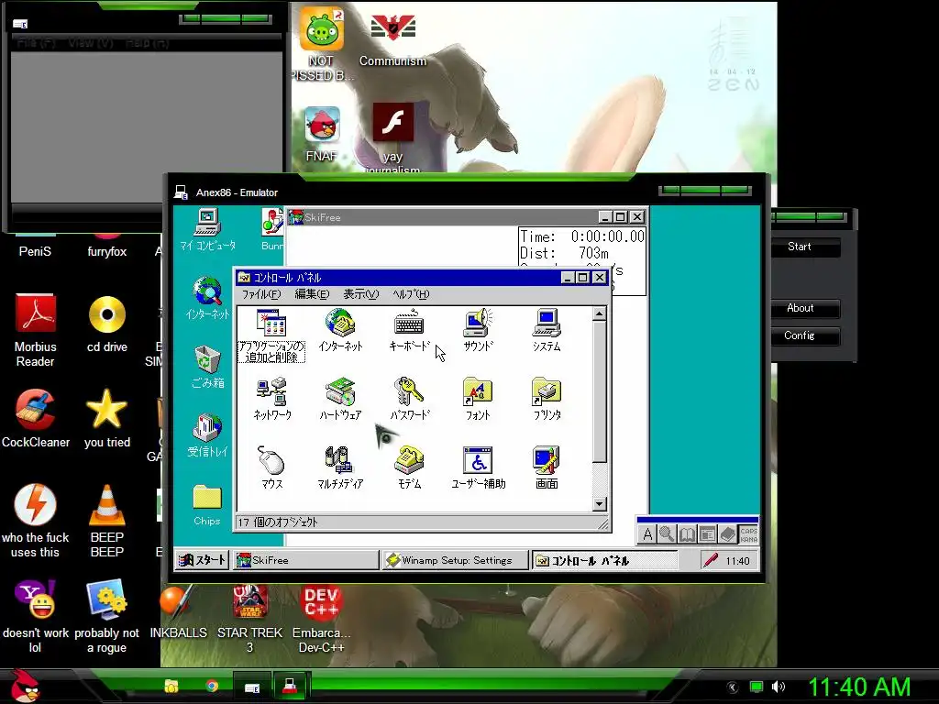Open the ファイル(F) menu in Control Panel
Viewport: 939px width, 704px height.
[261, 294]
